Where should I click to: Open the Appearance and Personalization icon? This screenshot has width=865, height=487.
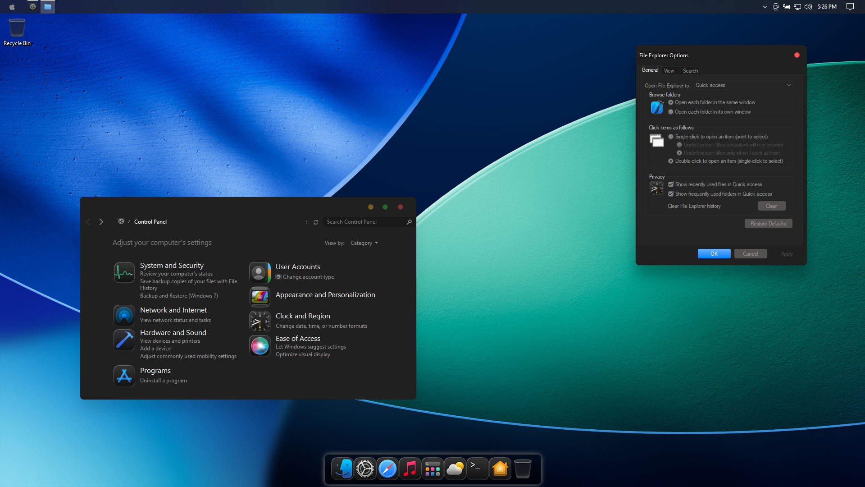(259, 297)
